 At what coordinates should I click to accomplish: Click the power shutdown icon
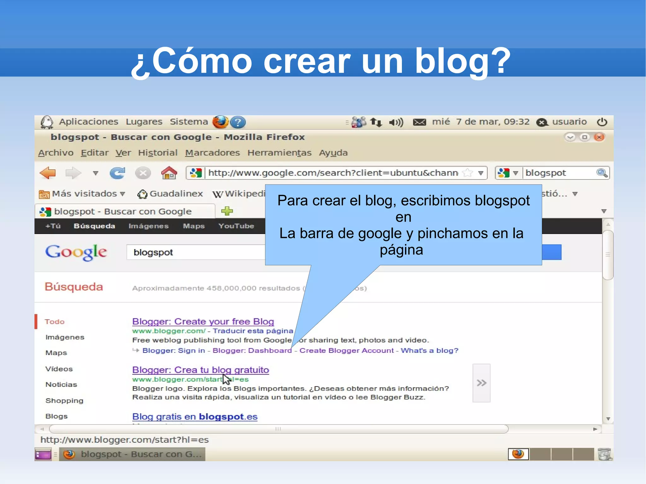click(602, 122)
